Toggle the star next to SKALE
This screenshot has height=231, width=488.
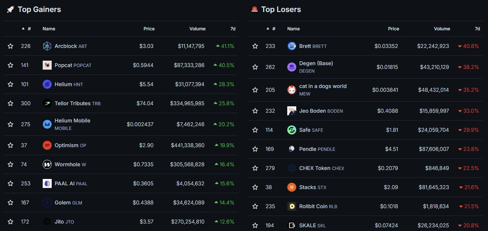[x=255, y=225]
